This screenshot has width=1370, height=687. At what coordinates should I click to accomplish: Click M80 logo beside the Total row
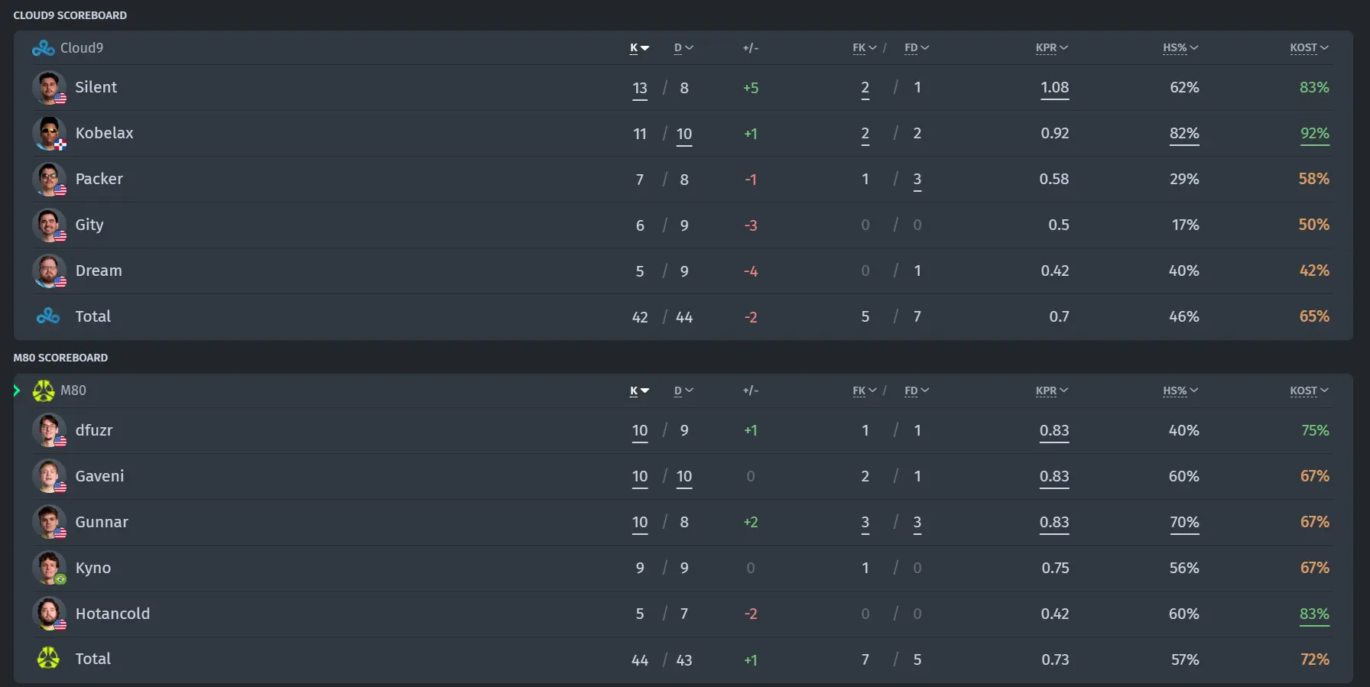(48, 658)
